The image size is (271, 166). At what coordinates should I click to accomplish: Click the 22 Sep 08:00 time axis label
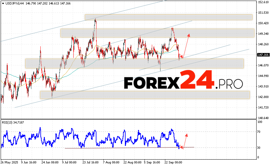coord(174,162)
